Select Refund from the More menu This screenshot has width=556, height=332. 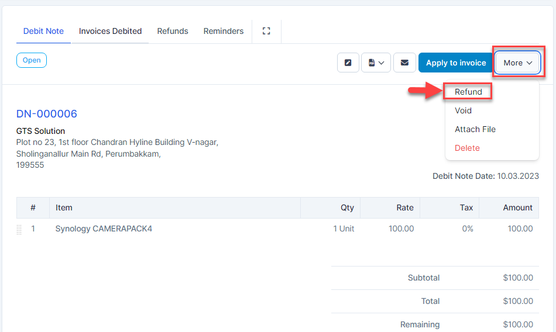(468, 92)
